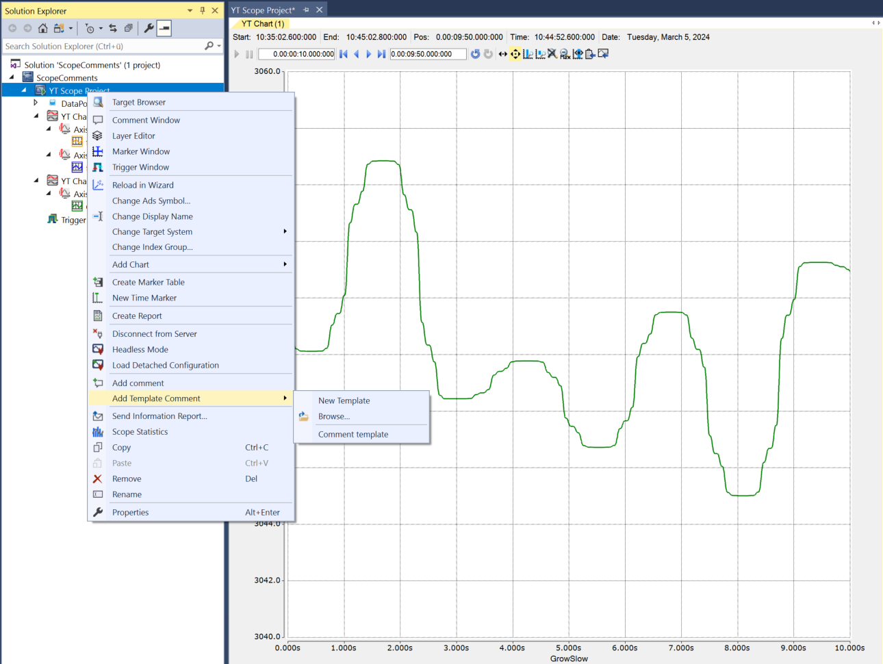Click the clipboard export icon in chart toolbar
This screenshot has width=883, height=664.
[590, 54]
